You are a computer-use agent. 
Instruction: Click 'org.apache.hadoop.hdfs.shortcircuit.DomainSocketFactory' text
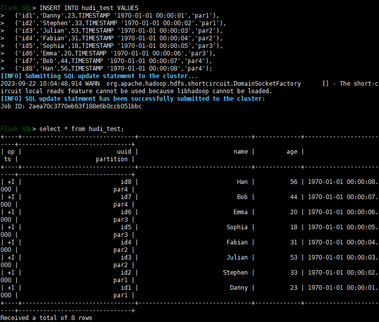coord(204,84)
